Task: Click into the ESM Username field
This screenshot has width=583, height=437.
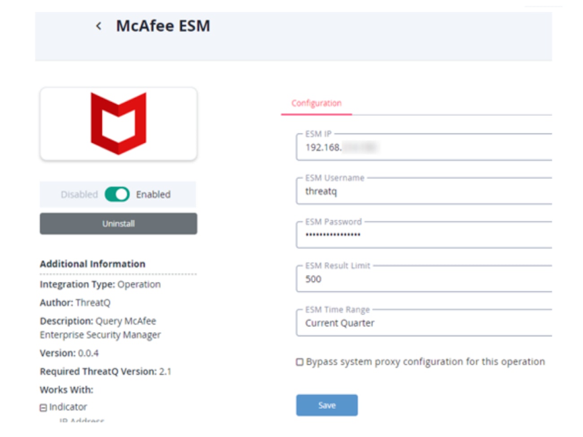Action: pyautogui.click(x=424, y=191)
